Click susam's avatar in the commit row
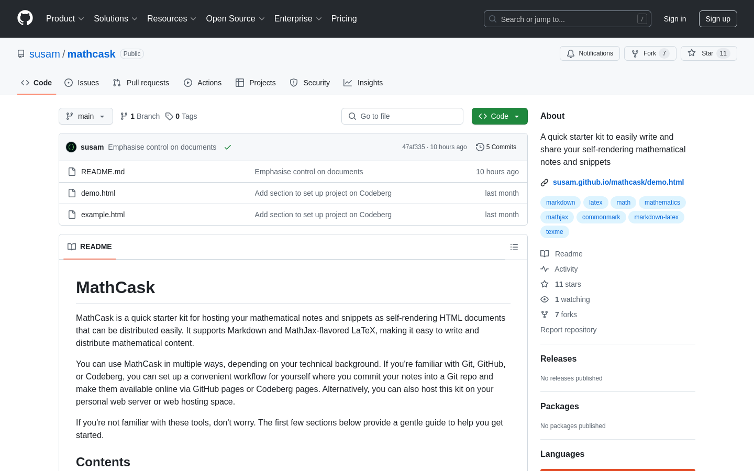This screenshot has width=754, height=471. coord(71,147)
